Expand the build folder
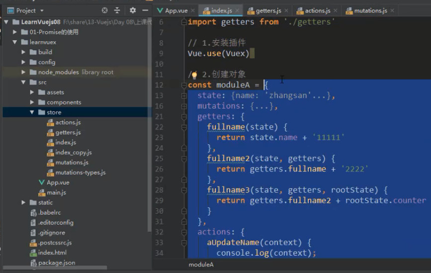The height and width of the screenshot is (273, 431). click(x=23, y=52)
